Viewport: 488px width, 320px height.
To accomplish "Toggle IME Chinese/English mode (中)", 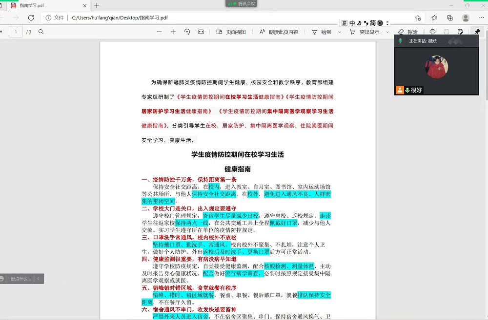I will coord(352,23).
